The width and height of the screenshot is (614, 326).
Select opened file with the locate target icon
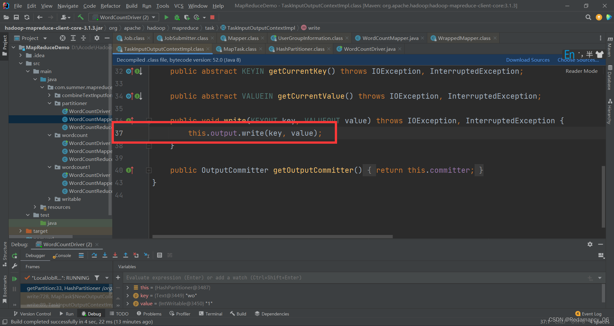pyautogui.click(x=63, y=38)
